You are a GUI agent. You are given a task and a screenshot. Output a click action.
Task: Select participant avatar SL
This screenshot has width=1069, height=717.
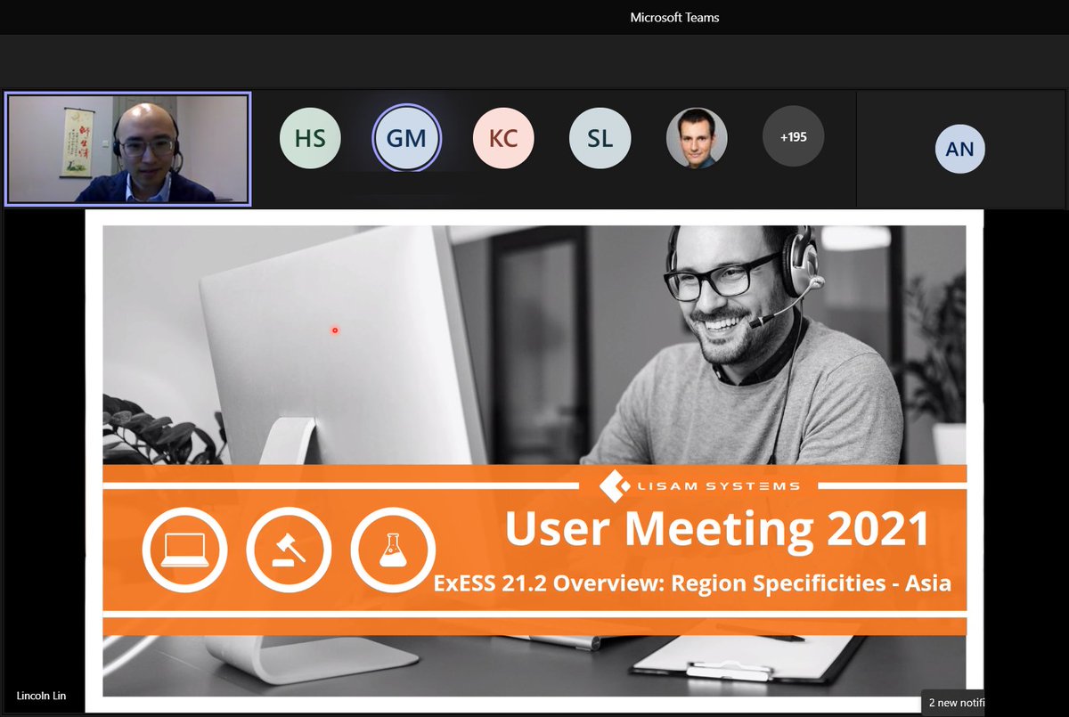600,138
